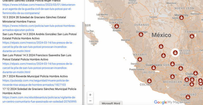Click the marker at Guadalajara in Jalisco
The height and width of the screenshot is (105, 203).
[x=154, y=68]
